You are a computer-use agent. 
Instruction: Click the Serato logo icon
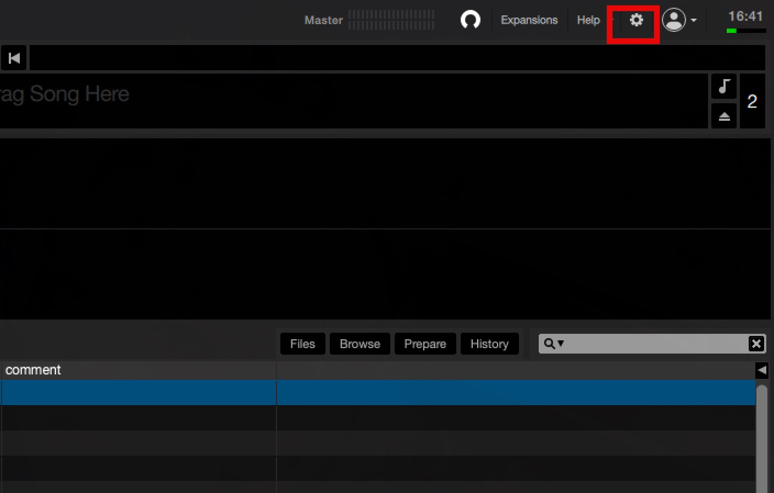point(470,20)
